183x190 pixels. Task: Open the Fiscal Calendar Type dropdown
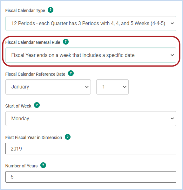(91, 23)
